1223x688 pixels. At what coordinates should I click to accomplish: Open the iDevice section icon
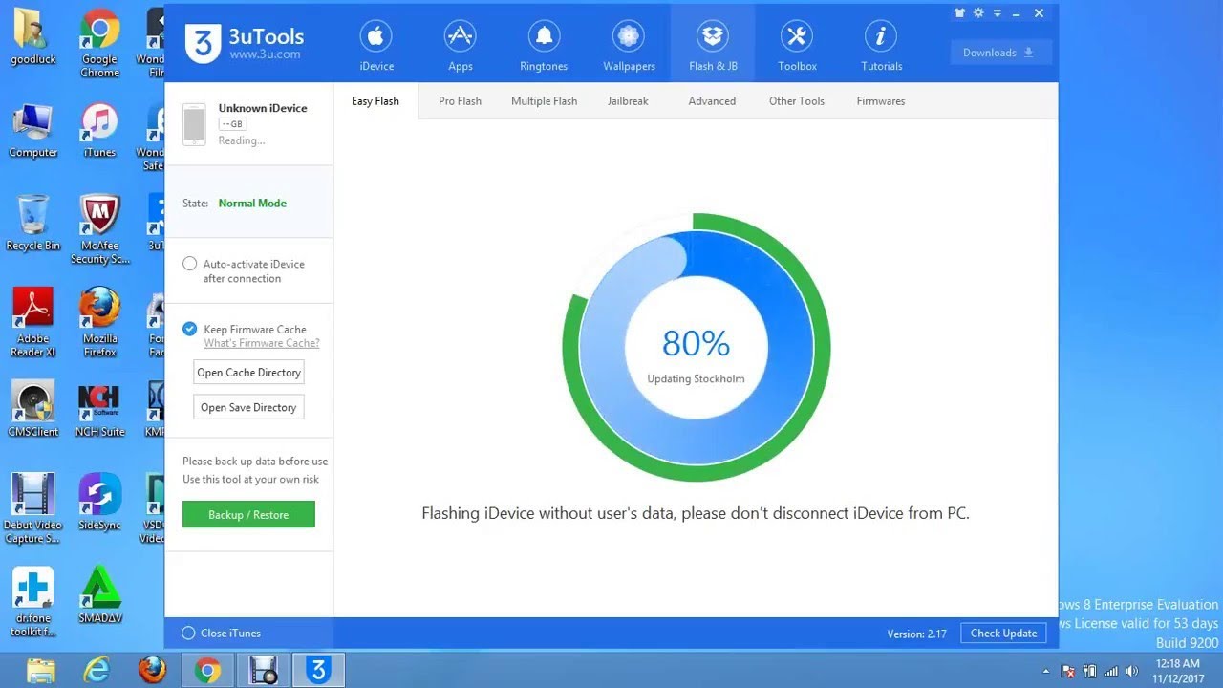(x=376, y=37)
